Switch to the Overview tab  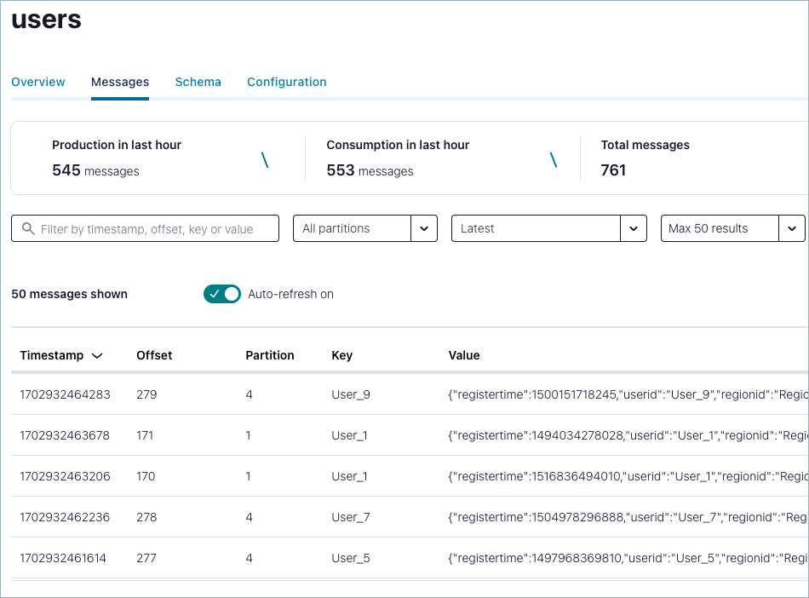pyautogui.click(x=38, y=82)
